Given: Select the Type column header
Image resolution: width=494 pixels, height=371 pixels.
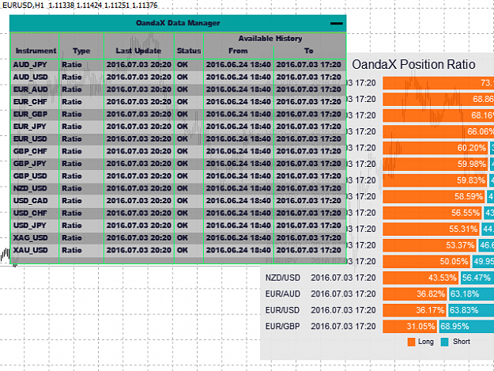Looking at the screenshot, I should click(x=81, y=51).
